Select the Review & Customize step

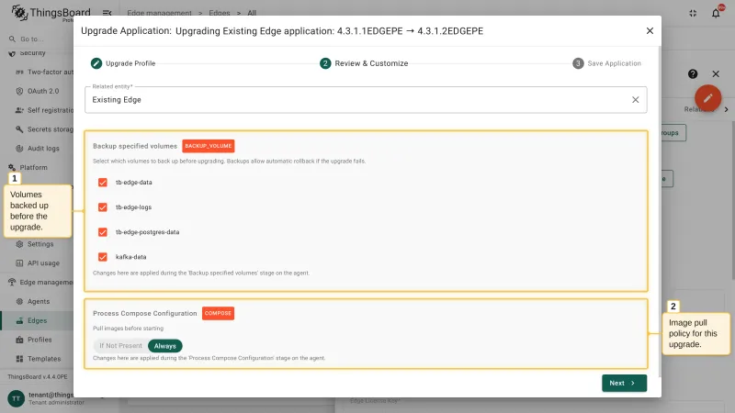tap(364, 63)
